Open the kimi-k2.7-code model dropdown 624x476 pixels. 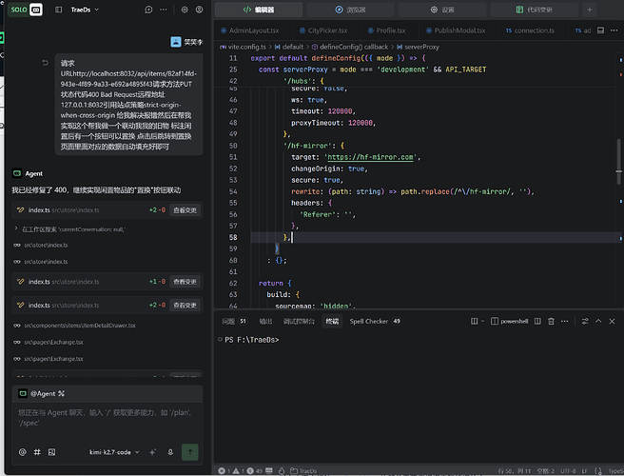coord(114,452)
